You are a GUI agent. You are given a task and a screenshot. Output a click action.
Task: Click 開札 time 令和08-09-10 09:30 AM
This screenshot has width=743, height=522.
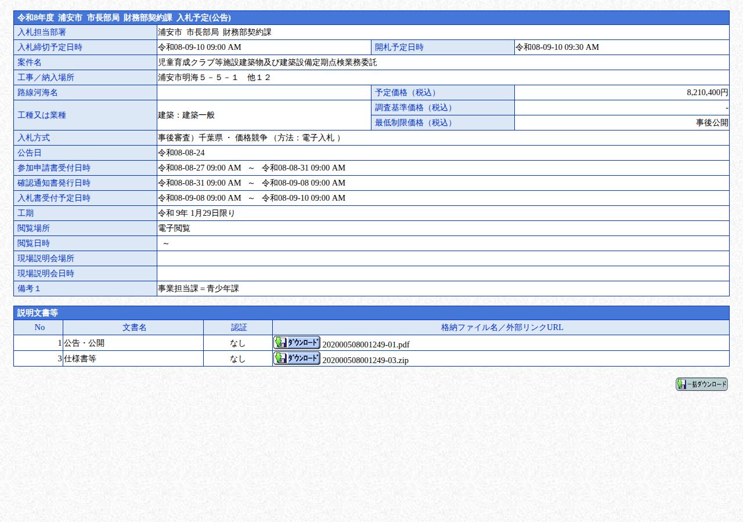tap(557, 48)
